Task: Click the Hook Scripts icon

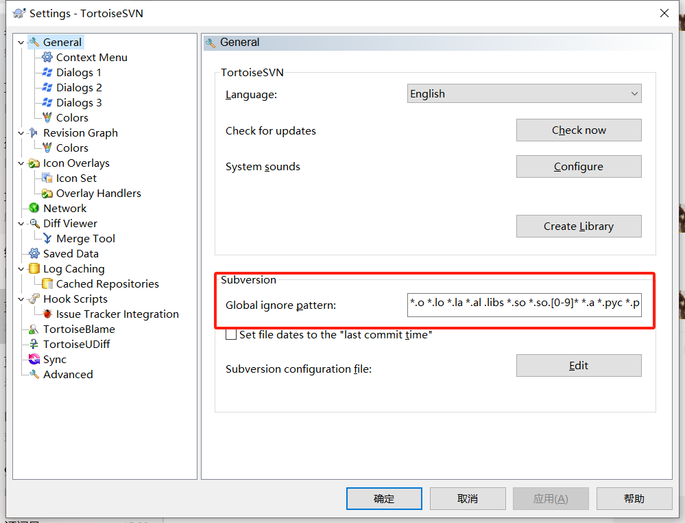Action: tap(34, 299)
